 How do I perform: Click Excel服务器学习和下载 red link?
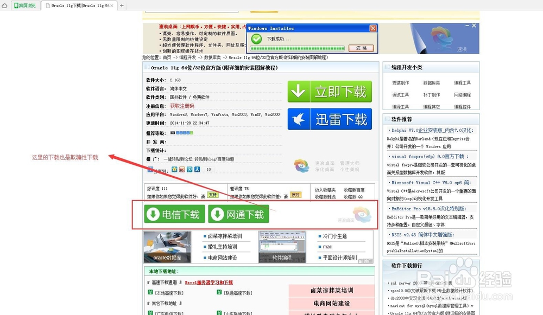(x=209, y=282)
